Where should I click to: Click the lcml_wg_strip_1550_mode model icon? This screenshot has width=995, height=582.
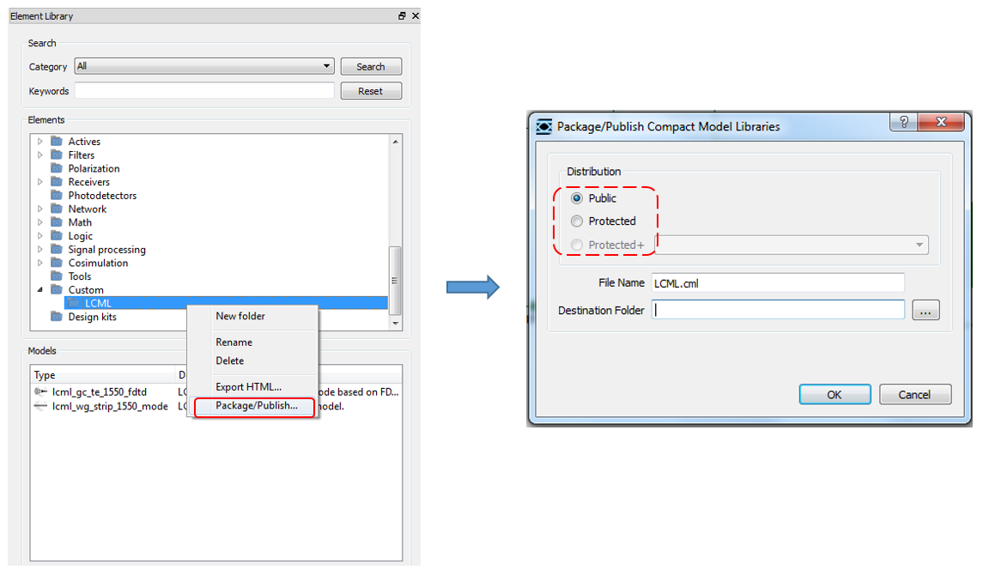40,406
